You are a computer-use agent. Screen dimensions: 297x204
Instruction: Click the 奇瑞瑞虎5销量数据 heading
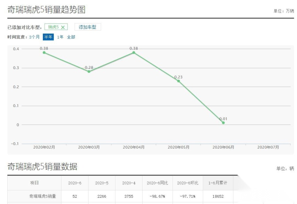pos(42,166)
